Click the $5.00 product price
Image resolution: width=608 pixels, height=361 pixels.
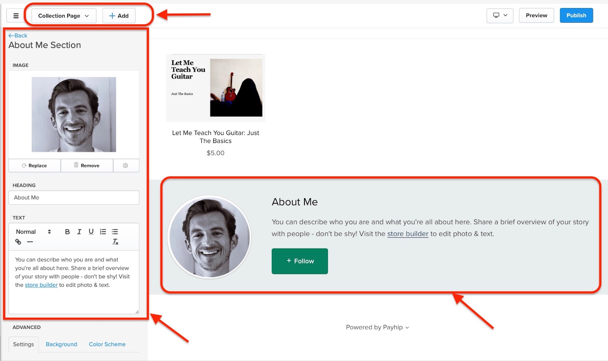pyautogui.click(x=215, y=153)
